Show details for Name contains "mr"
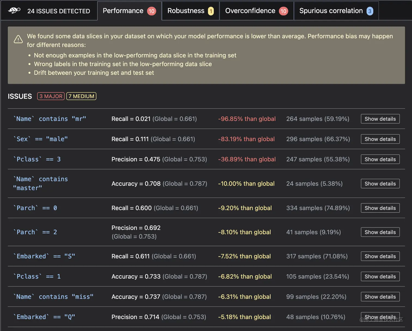This screenshot has width=412, height=331. tap(380, 119)
